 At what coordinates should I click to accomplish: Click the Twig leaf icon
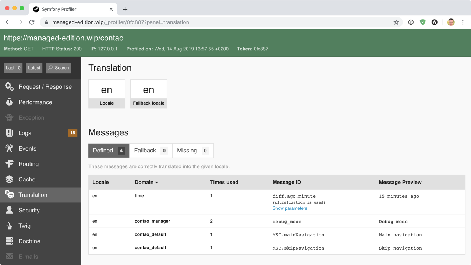pos(9,226)
